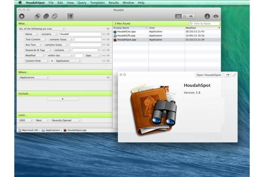Toggle the columns layout toolbar icon
Viewport: 264px width, 177px height.
pyautogui.click(x=70, y=16)
